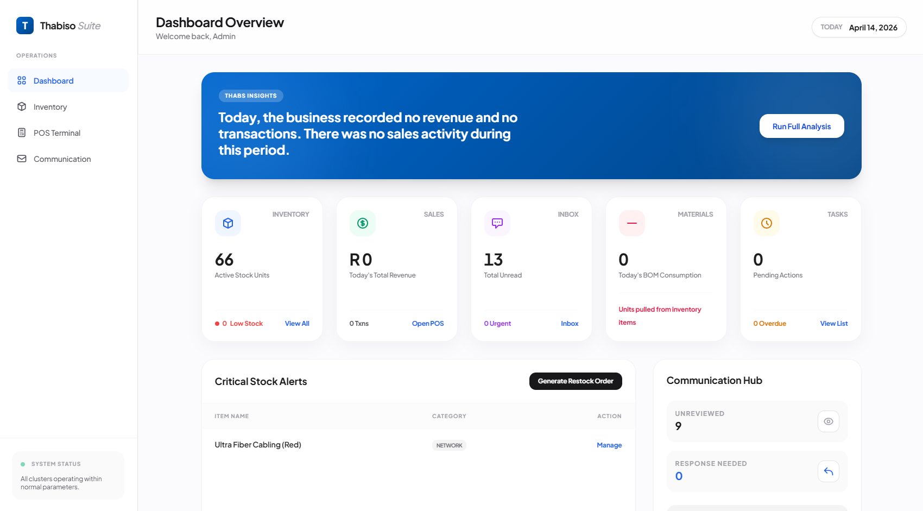Click the reply arrow in Communication Hub

click(x=828, y=471)
